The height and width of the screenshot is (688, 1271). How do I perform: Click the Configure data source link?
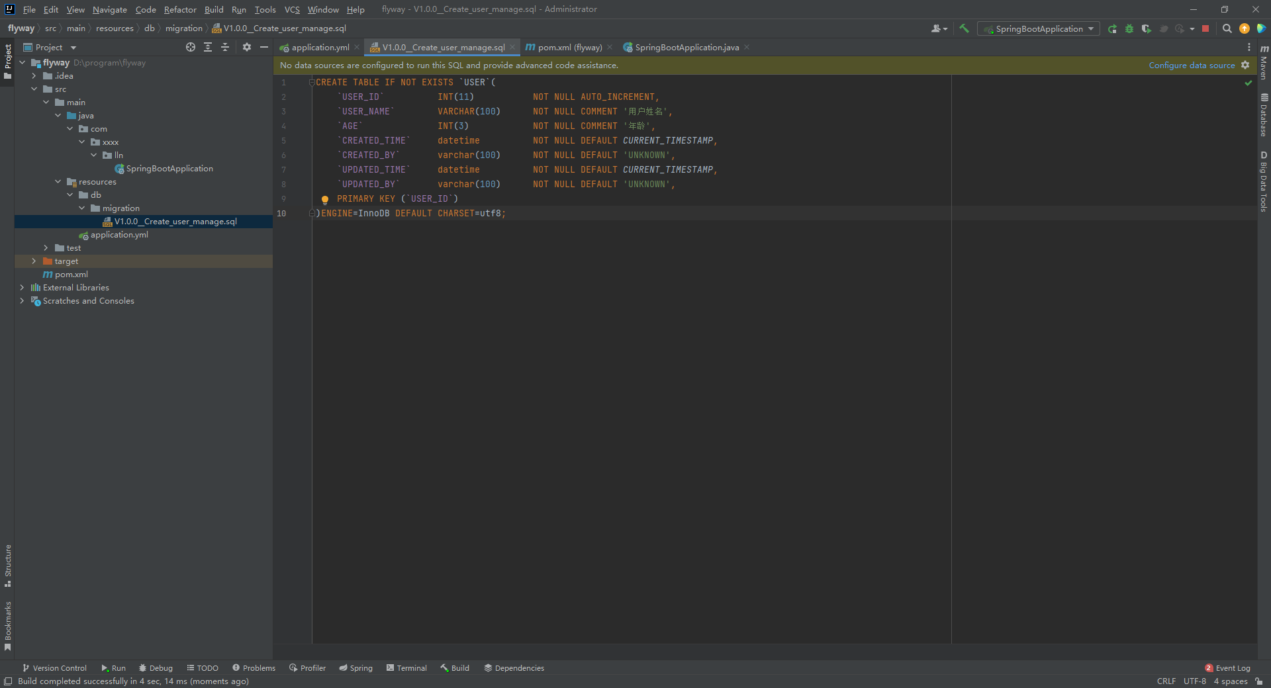tap(1190, 65)
